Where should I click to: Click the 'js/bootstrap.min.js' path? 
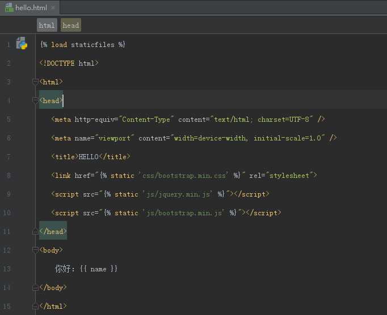[x=184, y=212]
